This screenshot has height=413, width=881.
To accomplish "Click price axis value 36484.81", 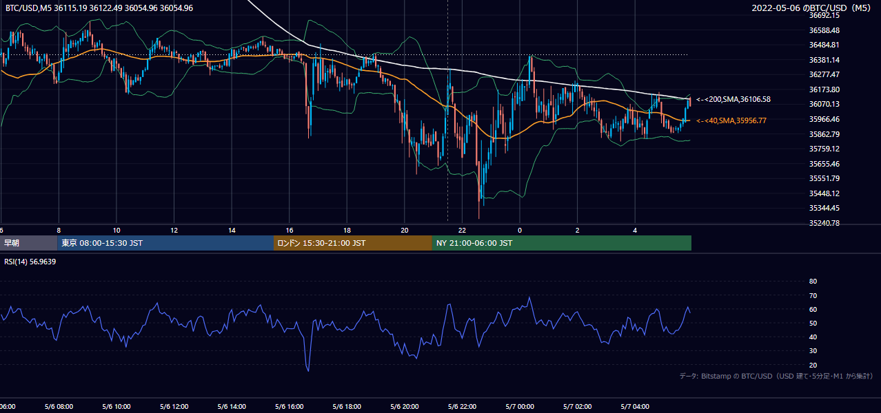I will [824, 45].
